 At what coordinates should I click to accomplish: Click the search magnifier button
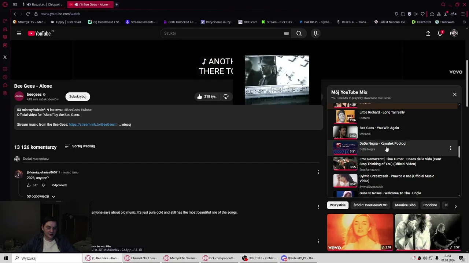pyautogui.click(x=299, y=33)
